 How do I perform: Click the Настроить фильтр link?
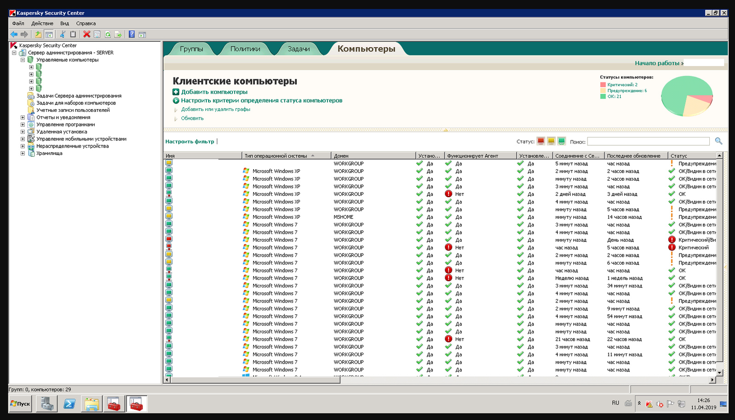(x=190, y=142)
